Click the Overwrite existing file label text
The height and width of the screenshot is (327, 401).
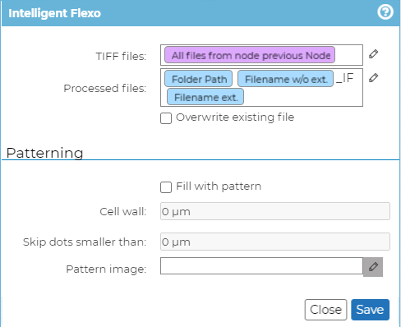point(235,117)
